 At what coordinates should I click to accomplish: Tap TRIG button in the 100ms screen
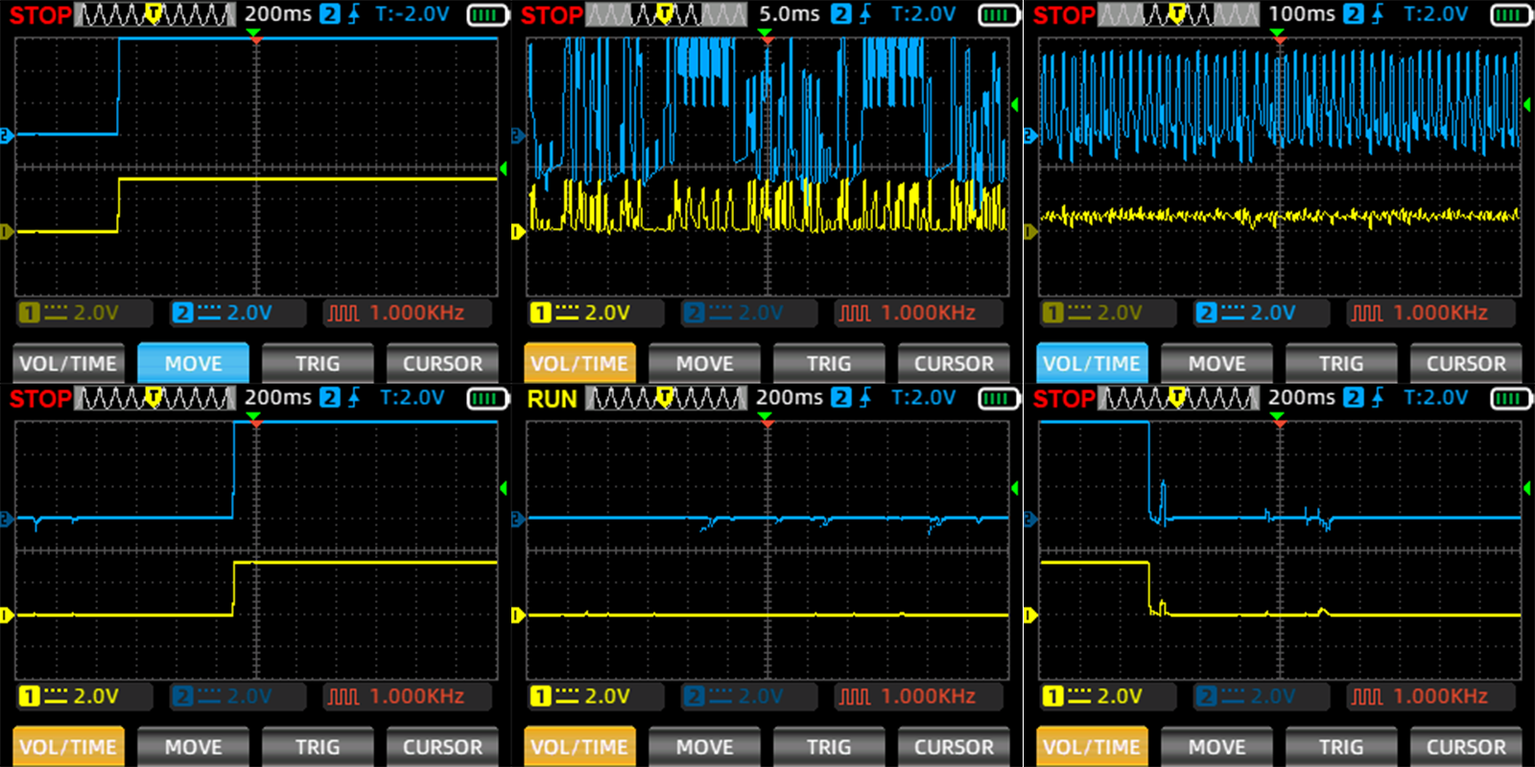coord(1340,363)
